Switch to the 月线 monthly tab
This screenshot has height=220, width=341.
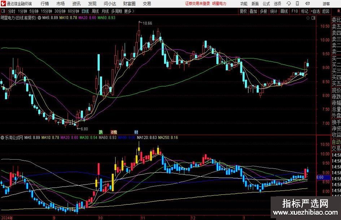pyautogui.click(x=105, y=11)
